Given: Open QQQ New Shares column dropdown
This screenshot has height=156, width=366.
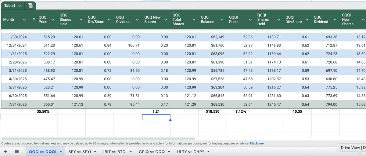Looking at the screenshot, I should [x=165, y=20].
